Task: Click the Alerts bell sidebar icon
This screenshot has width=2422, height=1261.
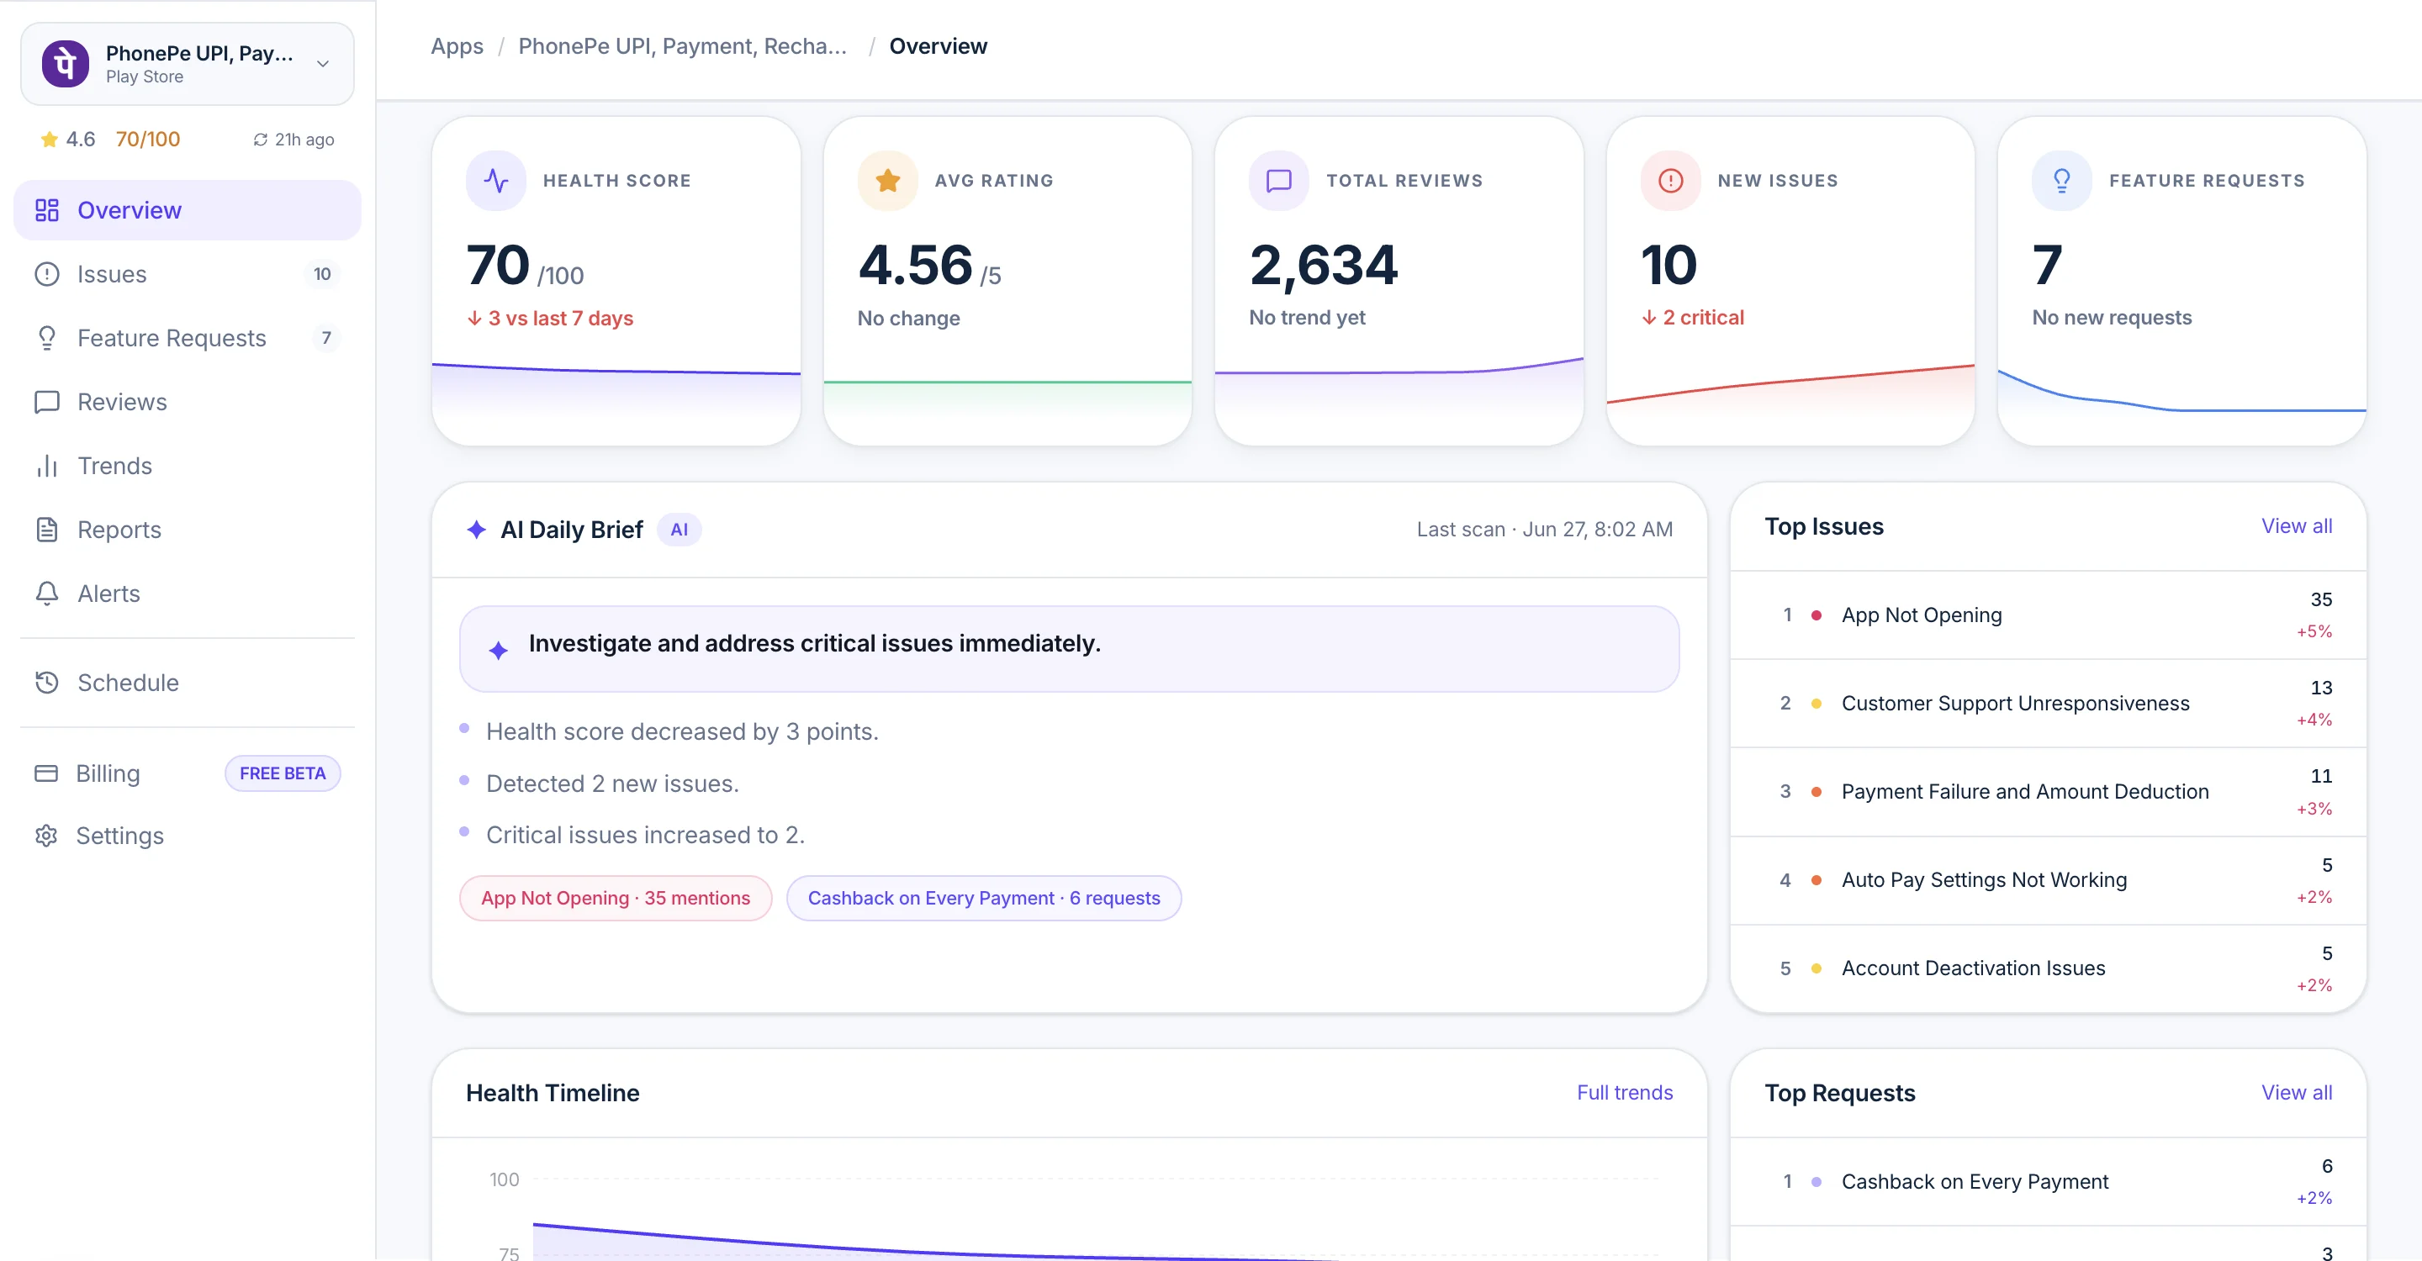Action: click(47, 593)
